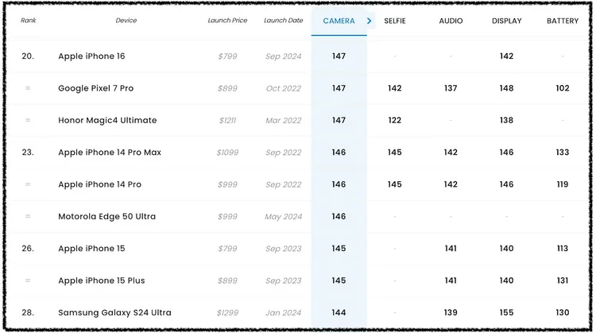Click the Apple iPhone 14 Pro link
596x333 pixels.
click(99, 184)
